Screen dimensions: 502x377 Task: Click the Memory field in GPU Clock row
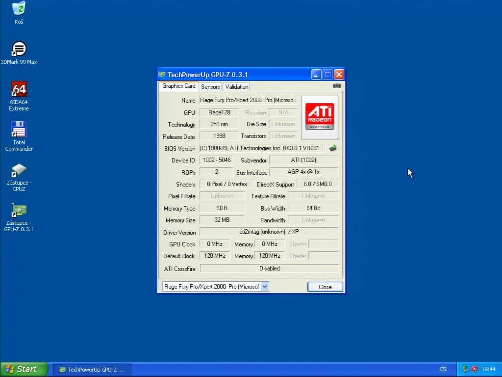270,244
